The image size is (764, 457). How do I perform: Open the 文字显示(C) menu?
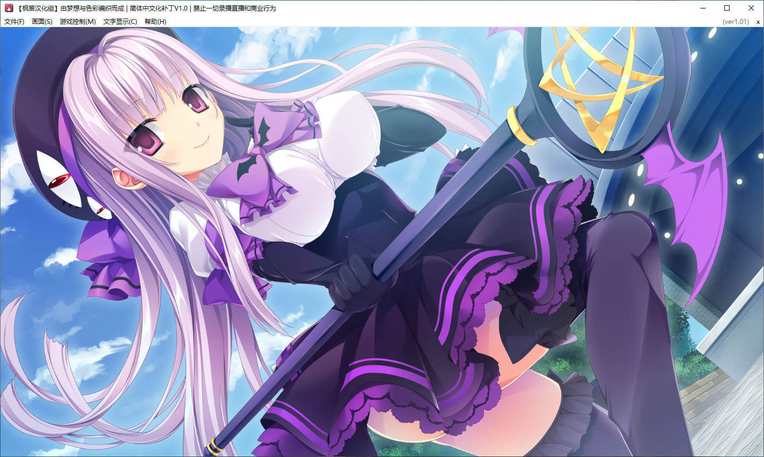pos(120,22)
